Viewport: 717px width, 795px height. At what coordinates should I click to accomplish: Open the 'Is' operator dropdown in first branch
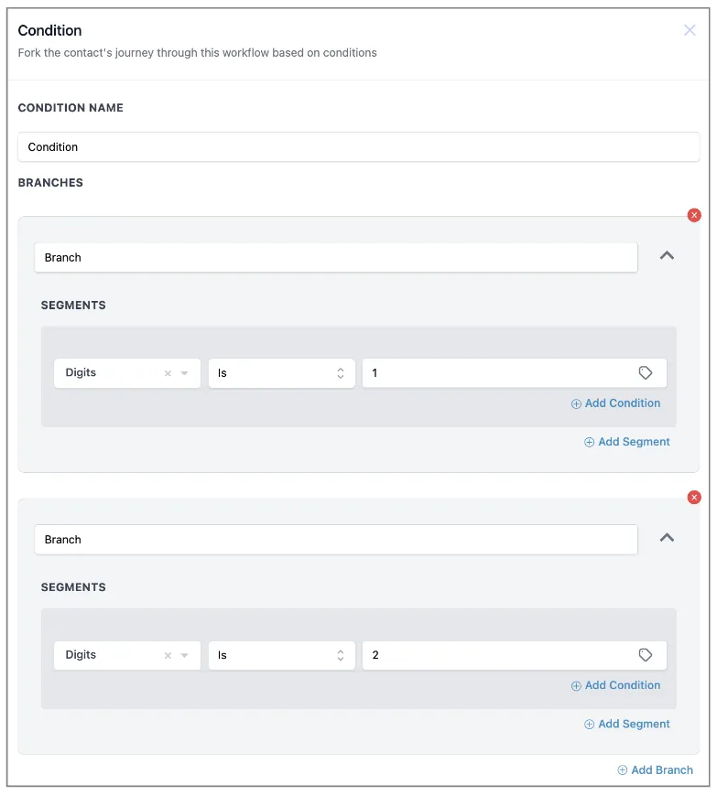[281, 373]
